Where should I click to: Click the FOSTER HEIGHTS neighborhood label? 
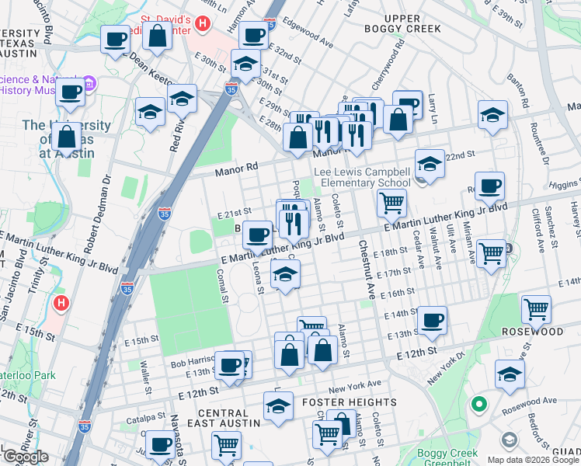tap(350, 402)
